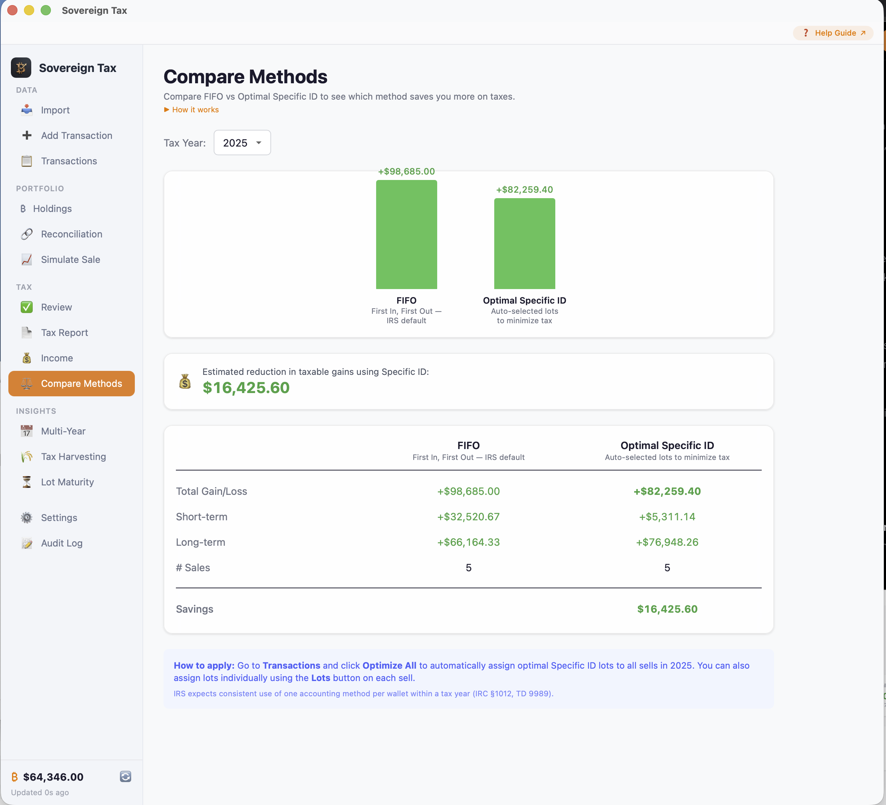Click the refresh icon near portfolio value
886x805 pixels.
125,776
